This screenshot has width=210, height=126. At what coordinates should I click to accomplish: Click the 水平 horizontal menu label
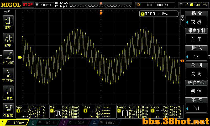(7, 12)
